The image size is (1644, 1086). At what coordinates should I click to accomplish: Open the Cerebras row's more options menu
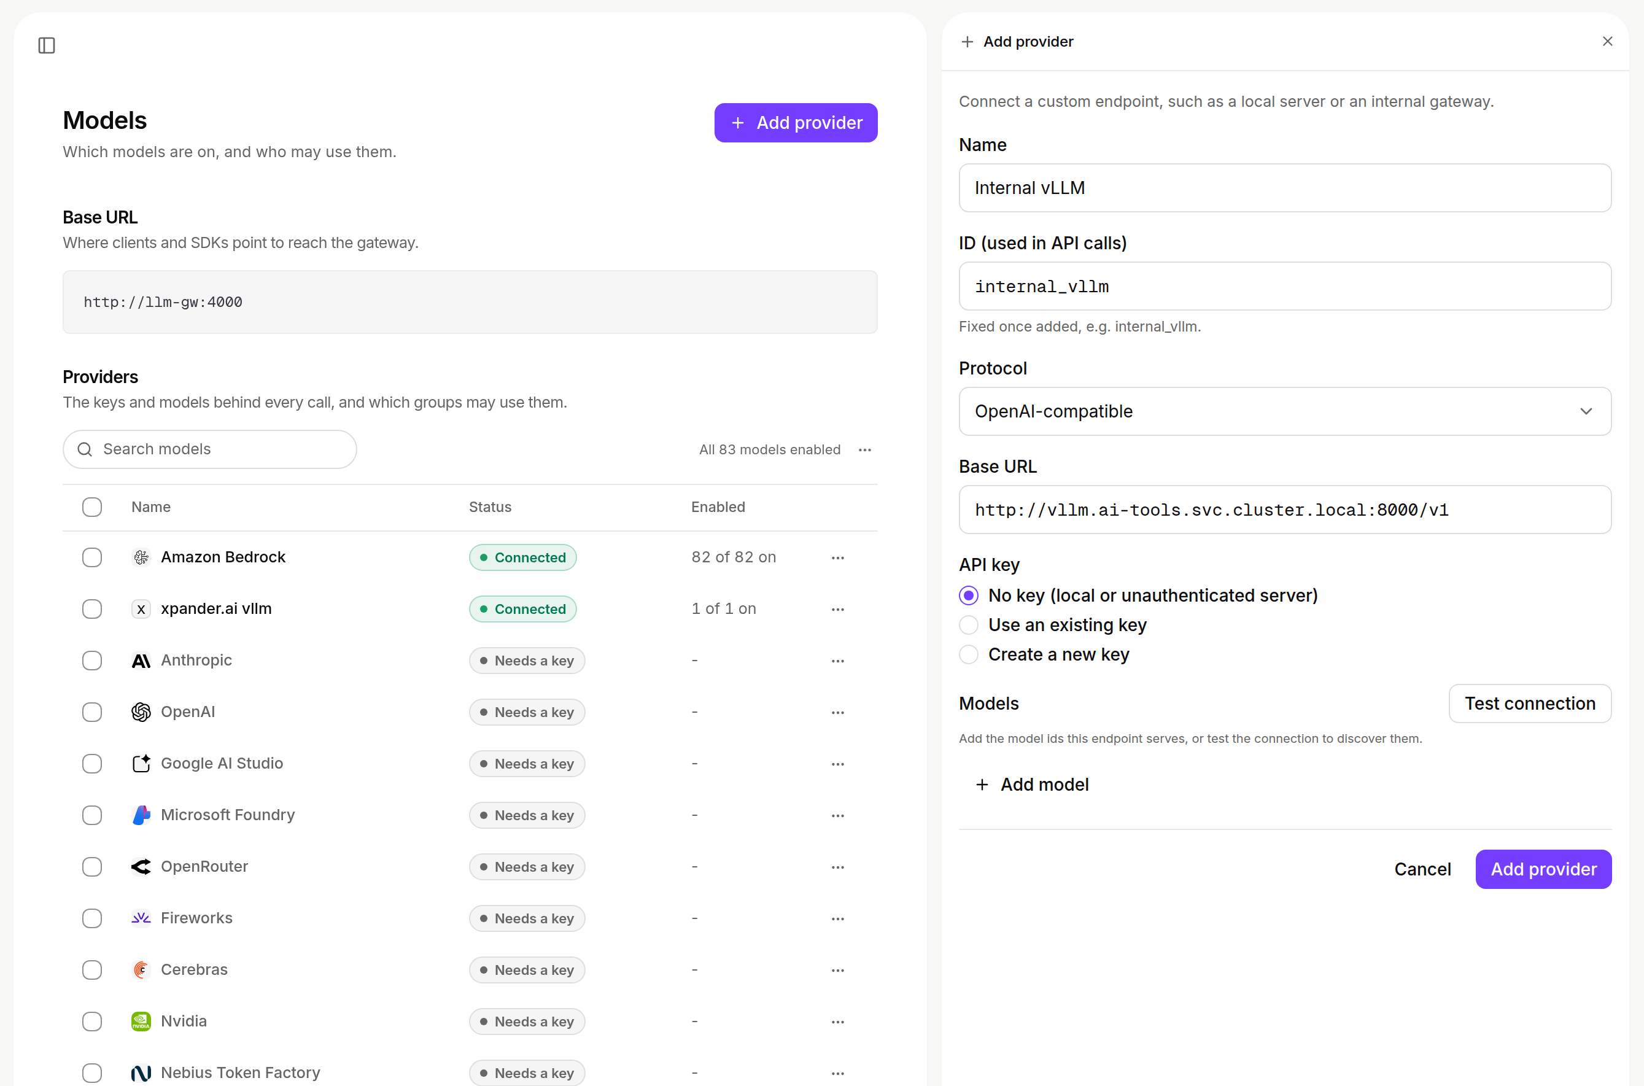tap(838, 971)
